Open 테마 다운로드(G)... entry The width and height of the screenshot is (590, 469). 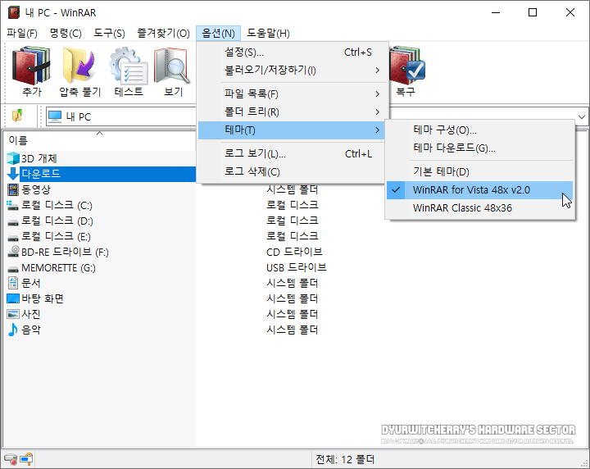point(479,148)
